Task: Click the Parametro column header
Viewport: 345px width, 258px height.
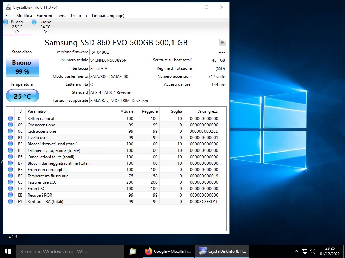Action: pos(68,111)
